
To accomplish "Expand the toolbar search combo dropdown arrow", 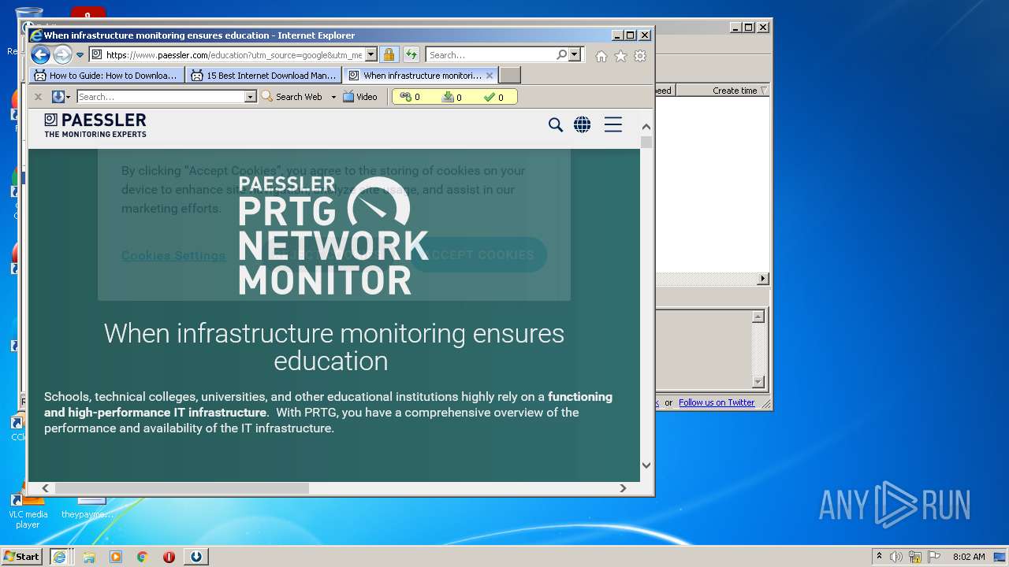I will (x=251, y=97).
